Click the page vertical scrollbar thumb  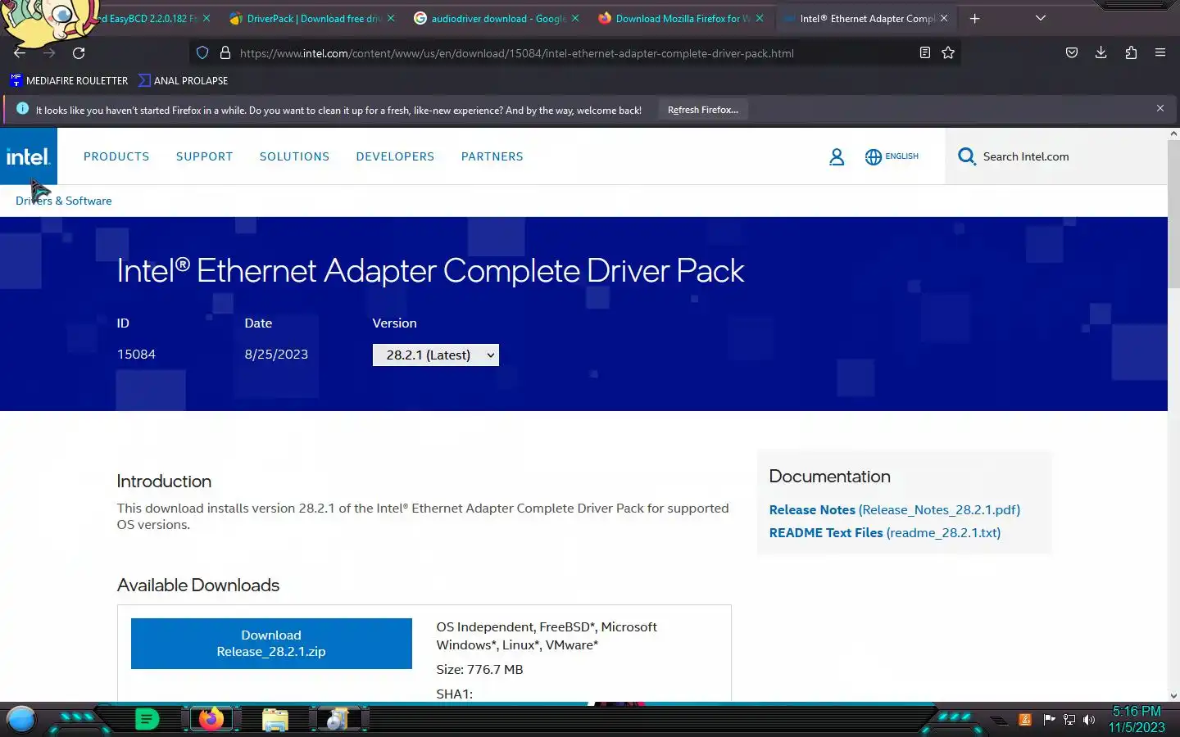tap(1173, 215)
